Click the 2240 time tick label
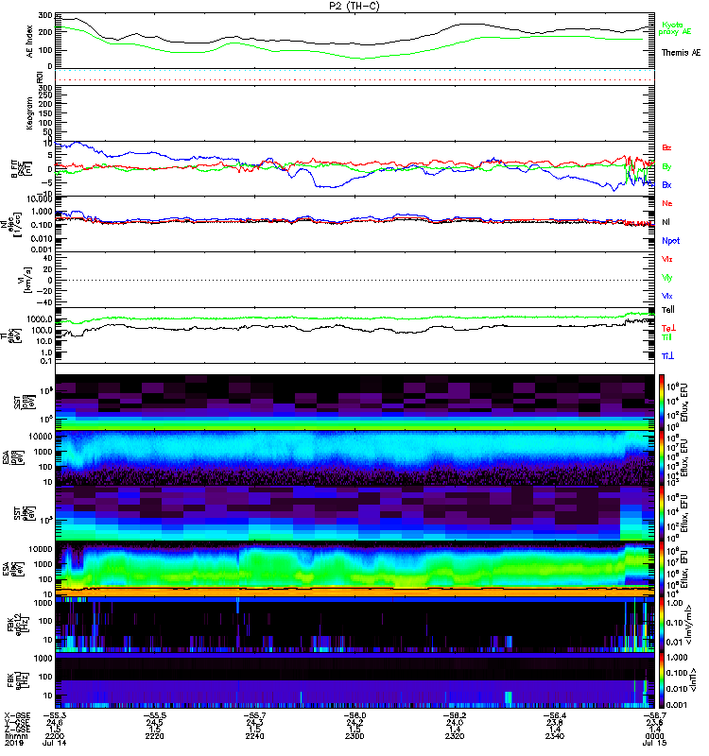 (x=254, y=736)
